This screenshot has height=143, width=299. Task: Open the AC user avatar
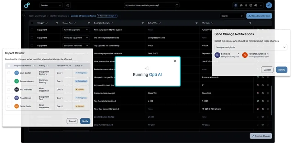click(x=269, y=5)
